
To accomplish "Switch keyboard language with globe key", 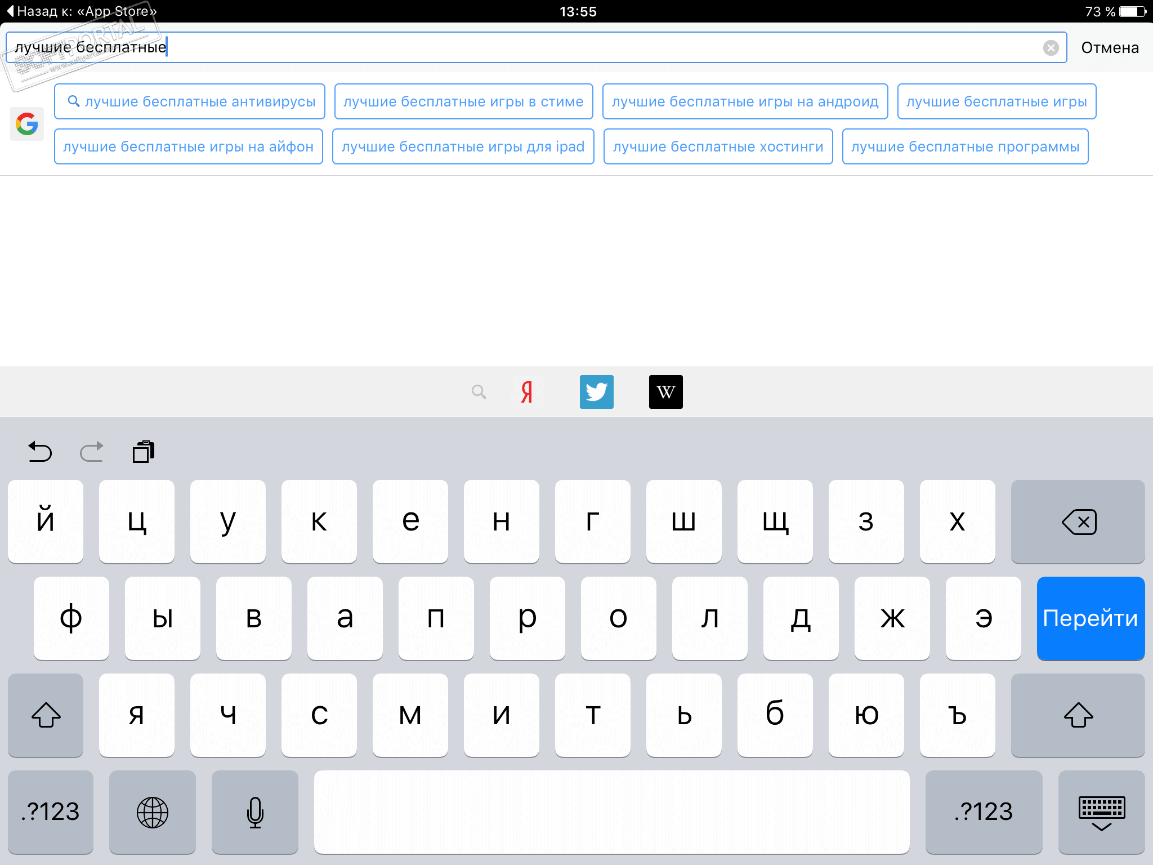I will [153, 812].
